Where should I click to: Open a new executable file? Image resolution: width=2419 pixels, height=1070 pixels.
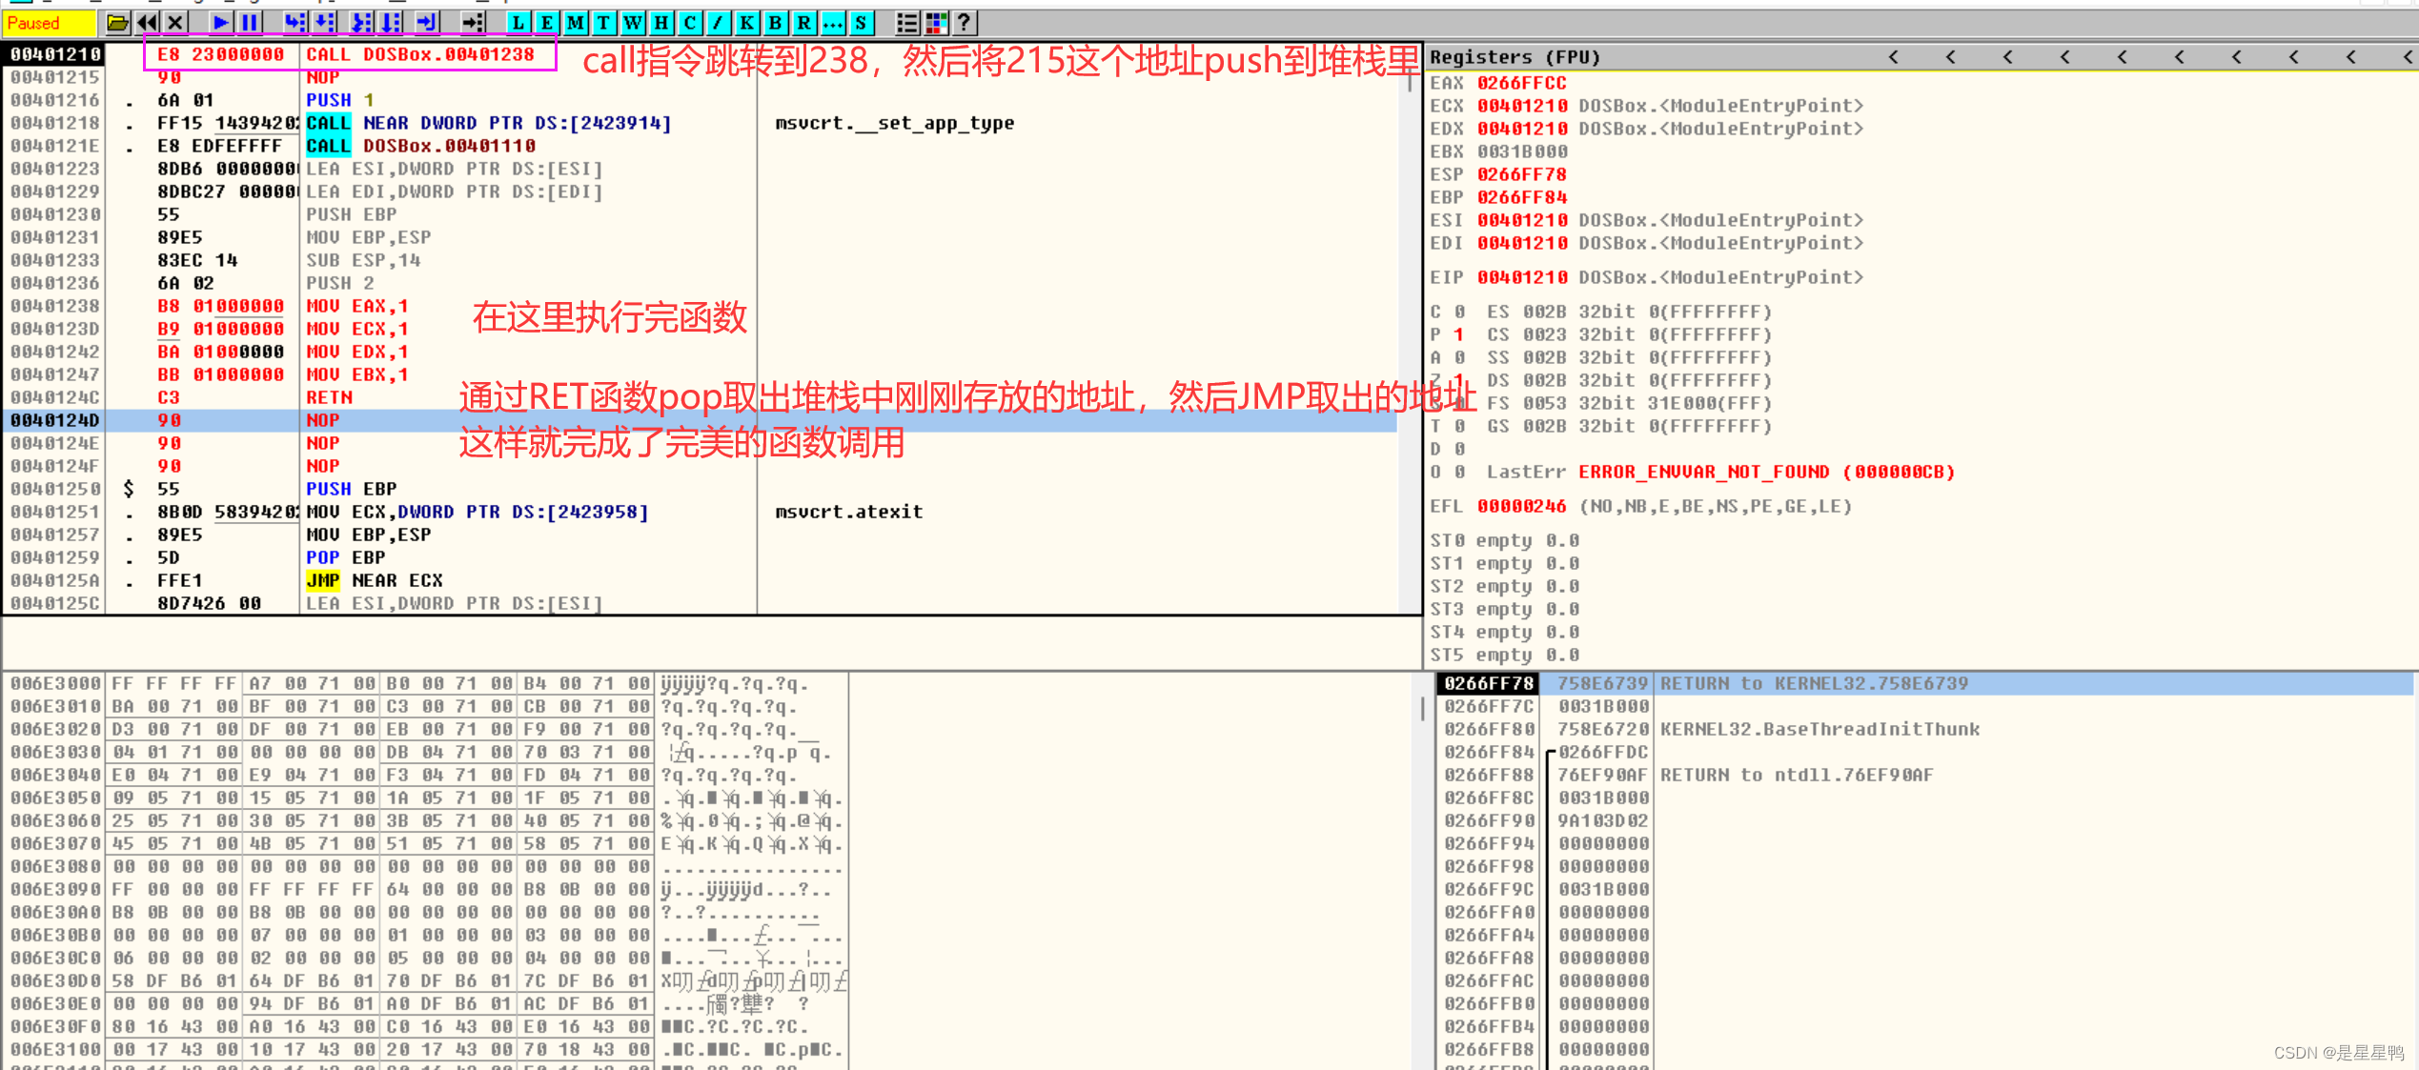pyautogui.click(x=117, y=22)
